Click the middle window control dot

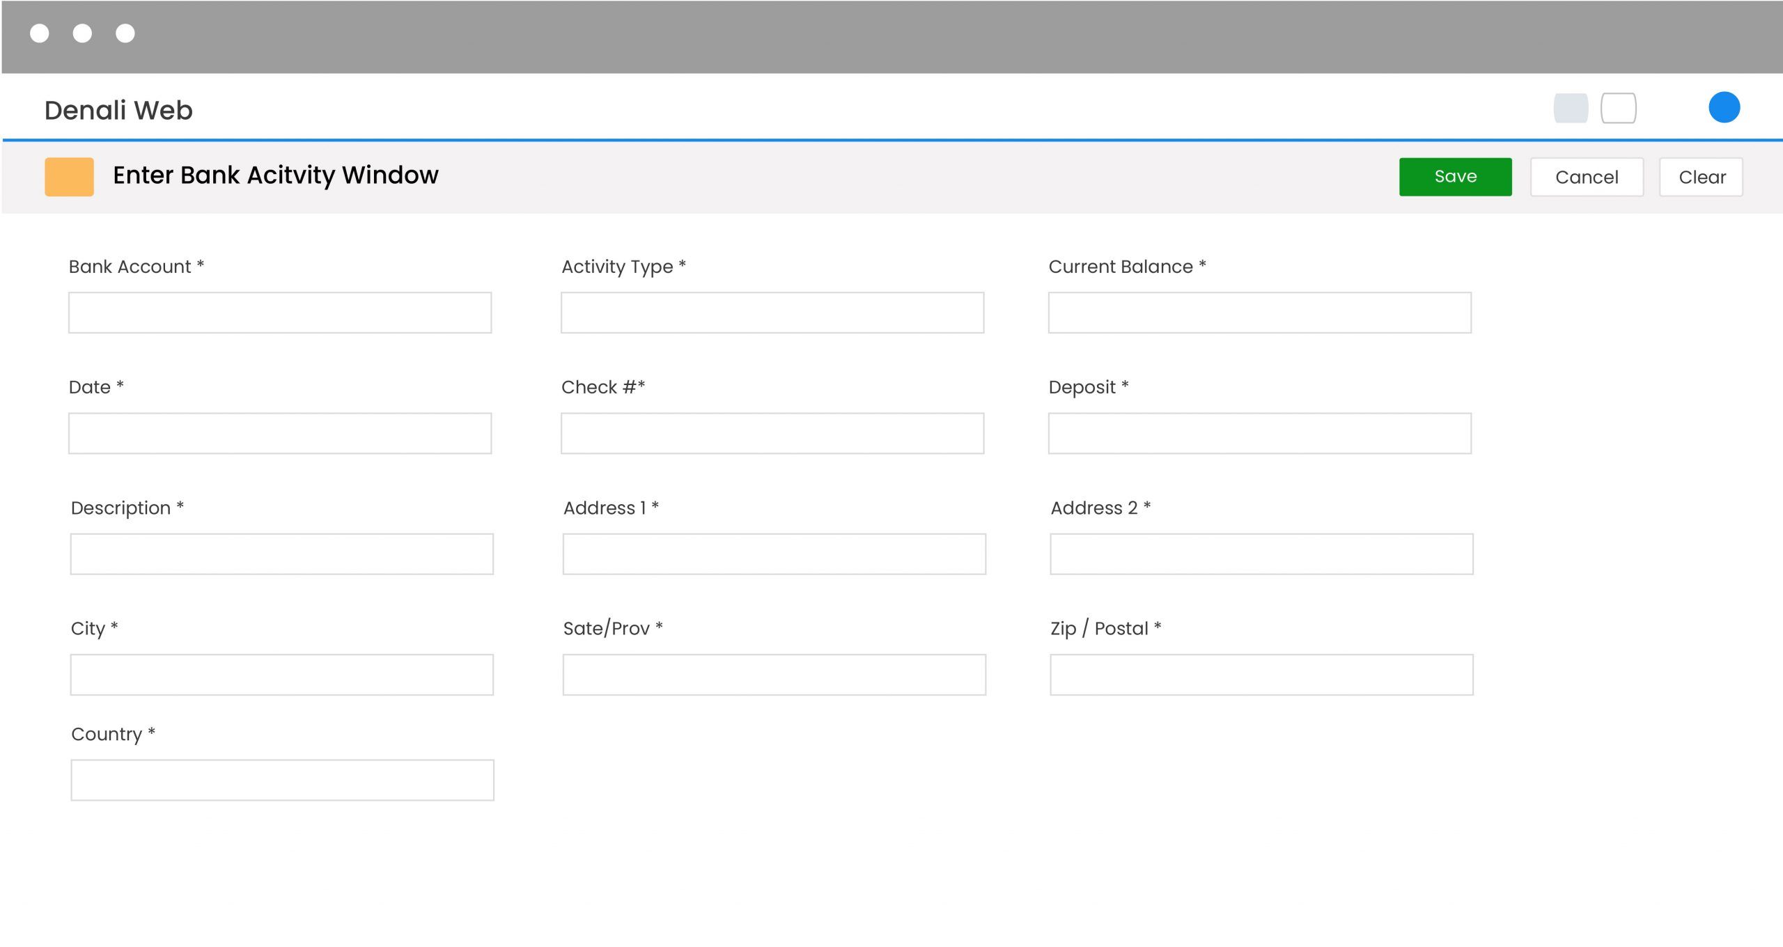(x=82, y=33)
